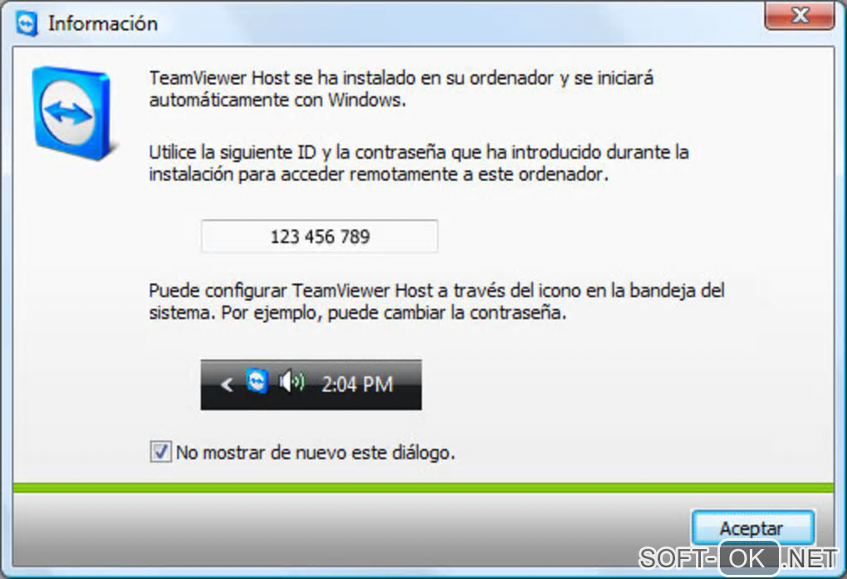Click the 'Información' title bar text
Screen dimensions: 847x579
pos(103,24)
